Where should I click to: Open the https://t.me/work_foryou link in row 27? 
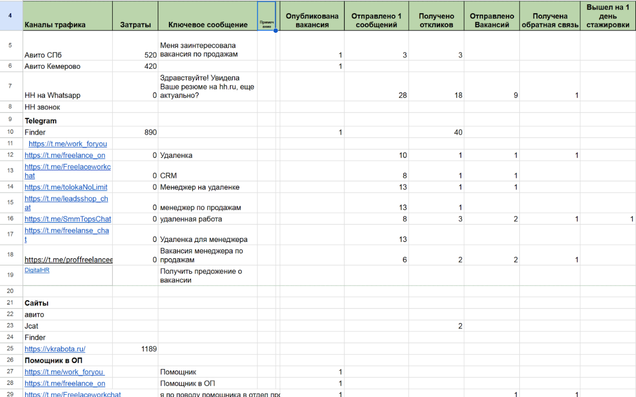coord(65,372)
